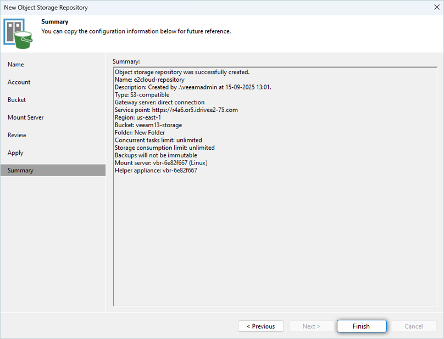Click the dialog title bar text
444x339 pixels.
(46, 8)
